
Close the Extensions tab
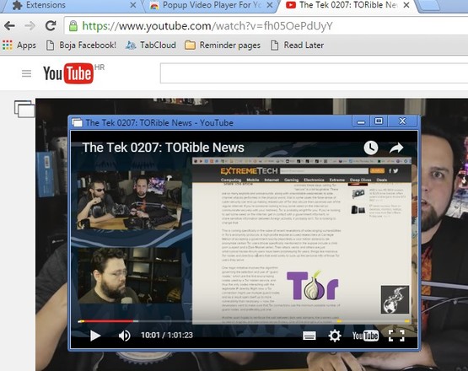click(133, 5)
